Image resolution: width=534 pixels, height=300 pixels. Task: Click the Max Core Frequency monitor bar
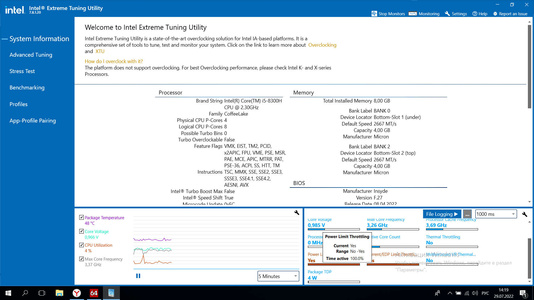click(x=393, y=229)
